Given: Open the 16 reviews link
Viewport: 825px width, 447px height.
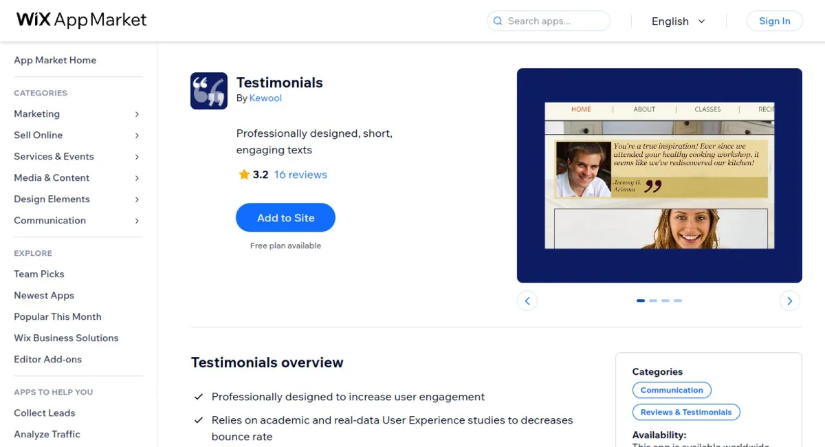Looking at the screenshot, I should (300, 175).
